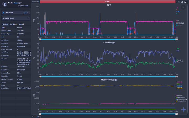Open the location marker icon in the top bar
Viewport: 189px width, 118px height.
click(179, 2)
